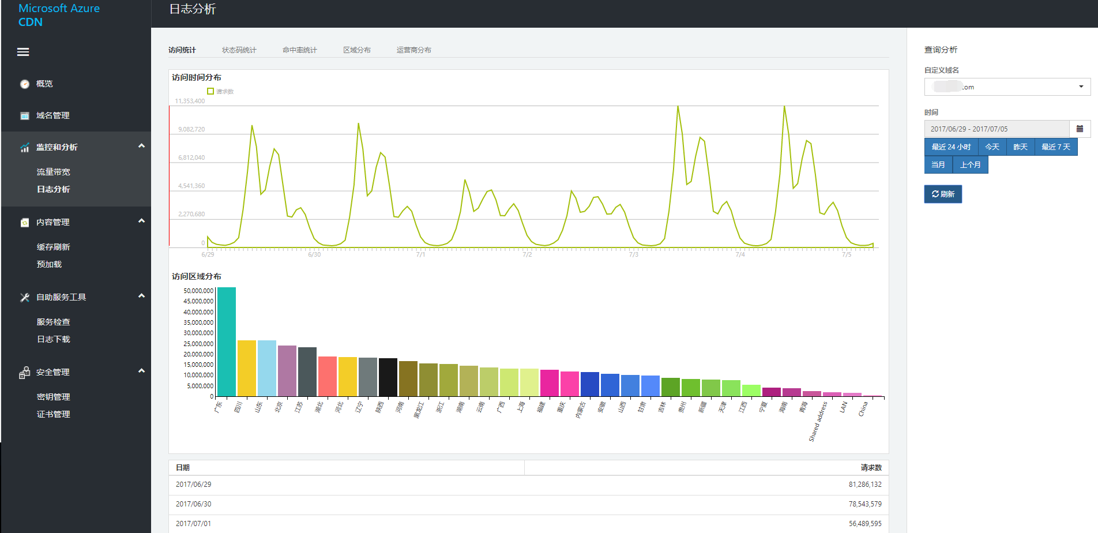Switch to the 状态码统计 tab
This screenshot has width=1098, height=533.
(239, 50)
